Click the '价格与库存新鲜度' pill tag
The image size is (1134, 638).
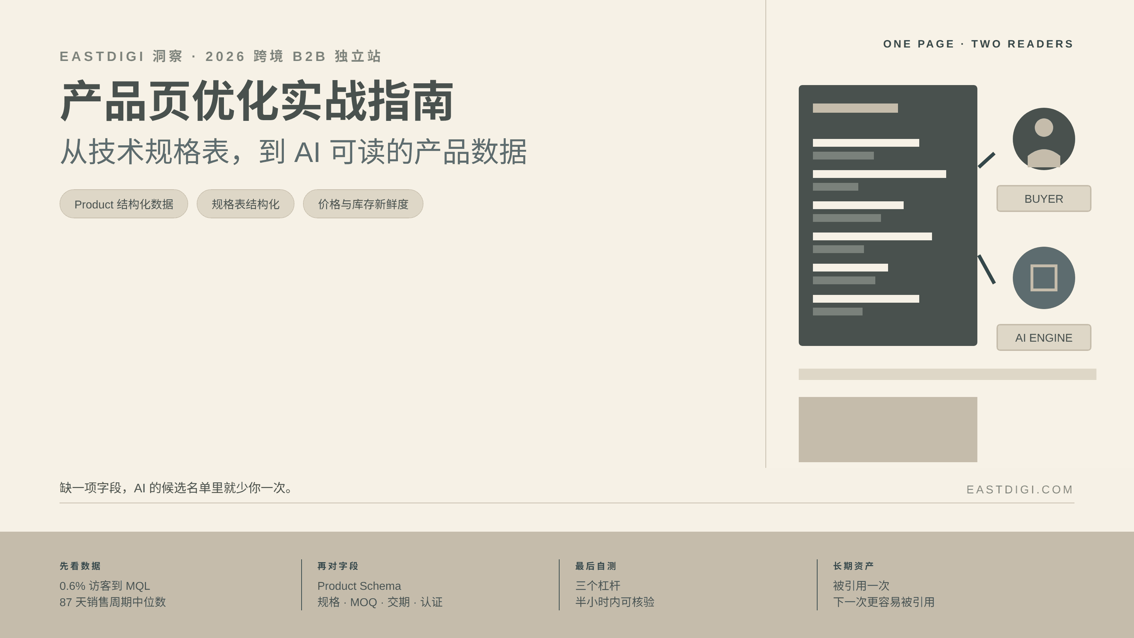[x=363, y=204]
